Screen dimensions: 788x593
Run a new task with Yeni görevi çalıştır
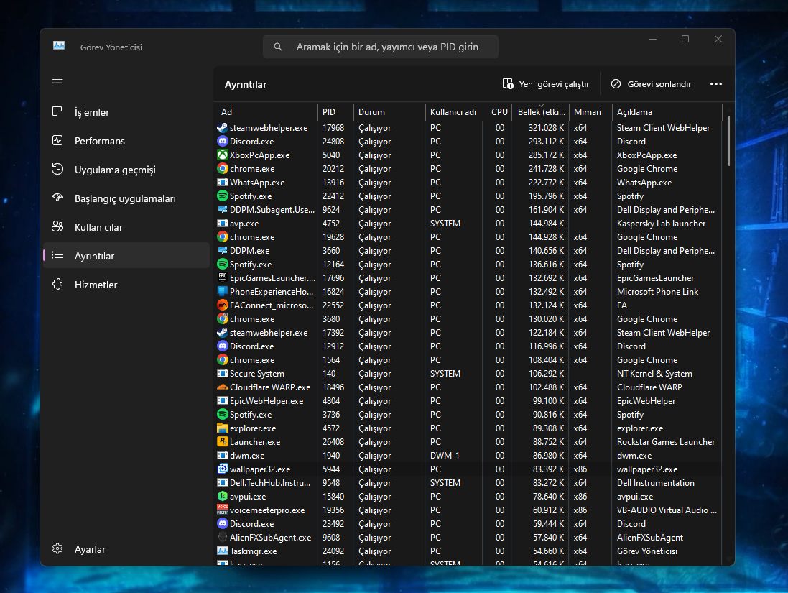click(x=546, y=84)
